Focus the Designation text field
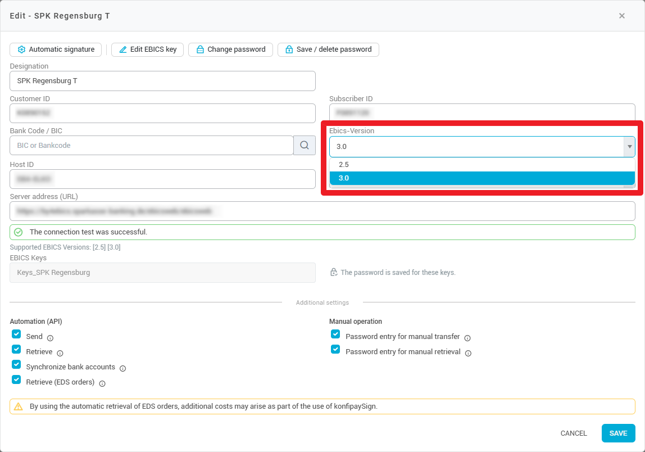This screenshot has width=645, height=452. click(x=162, y=81)
